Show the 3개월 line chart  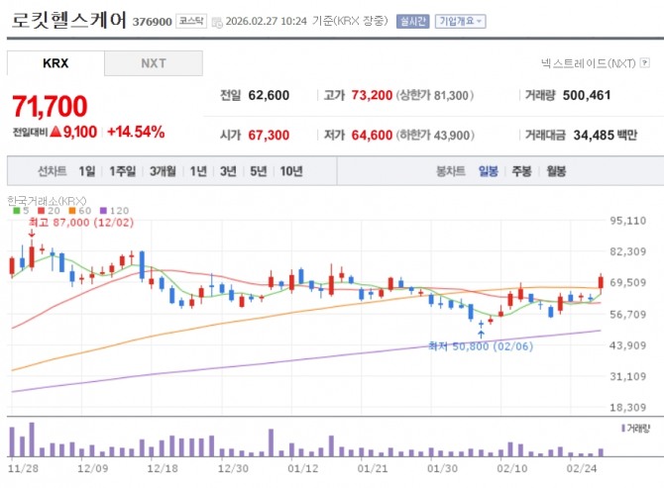click(x=163, y=171)
